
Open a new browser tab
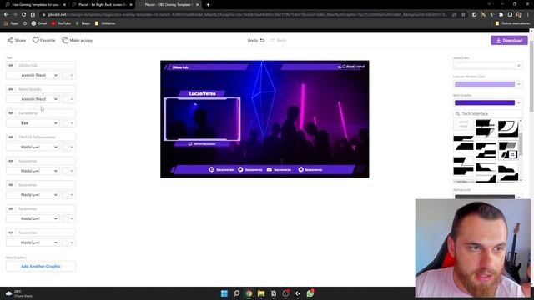208,5
